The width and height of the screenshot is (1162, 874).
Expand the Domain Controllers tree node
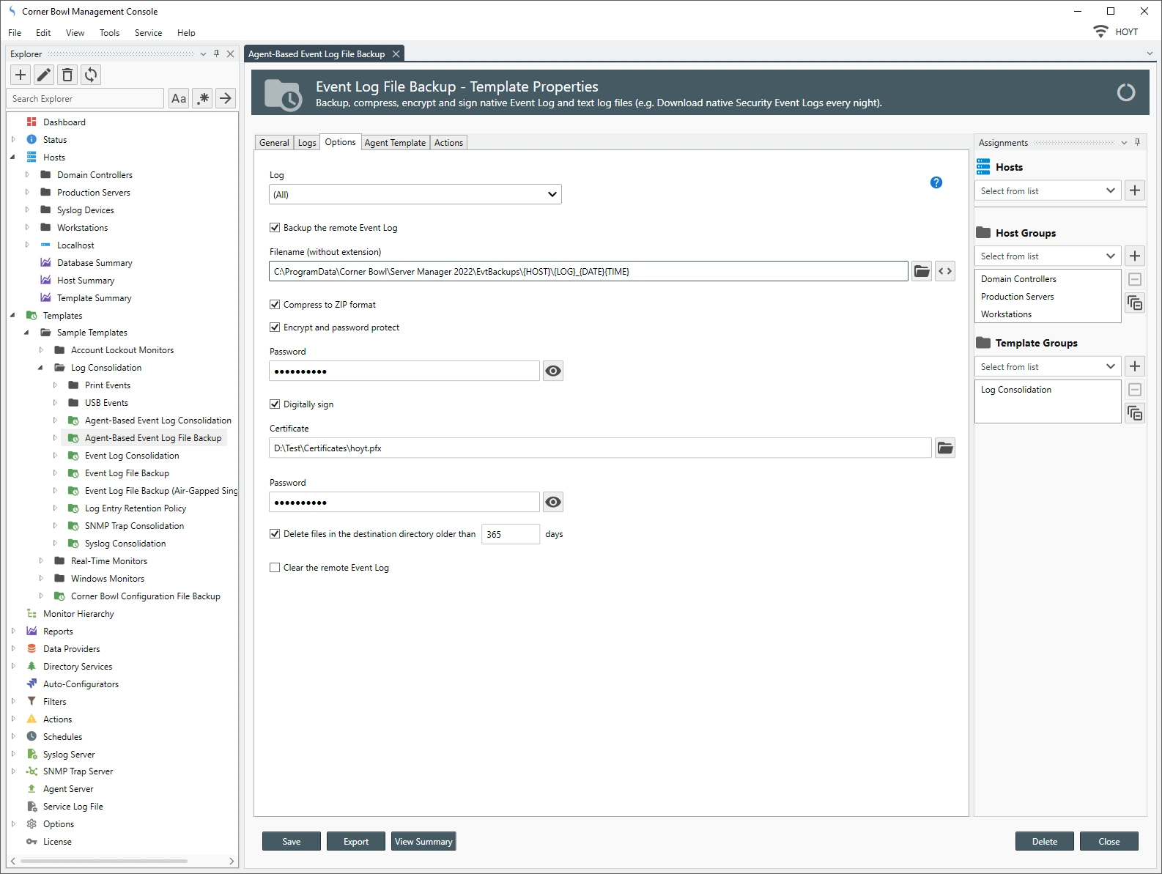pos(27,175)
